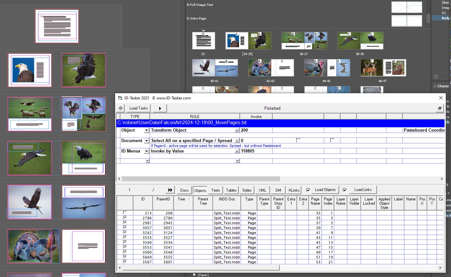
Task: Switch to the Objects tab
Action: [200, 190]
